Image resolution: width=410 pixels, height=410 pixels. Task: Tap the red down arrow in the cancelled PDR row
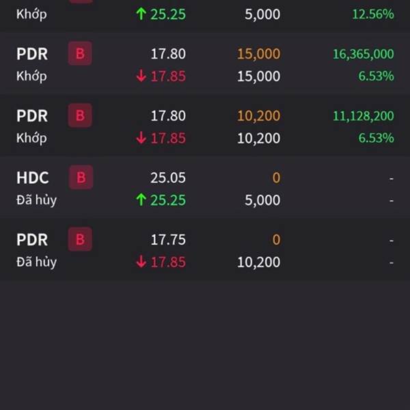pos(141,262)
